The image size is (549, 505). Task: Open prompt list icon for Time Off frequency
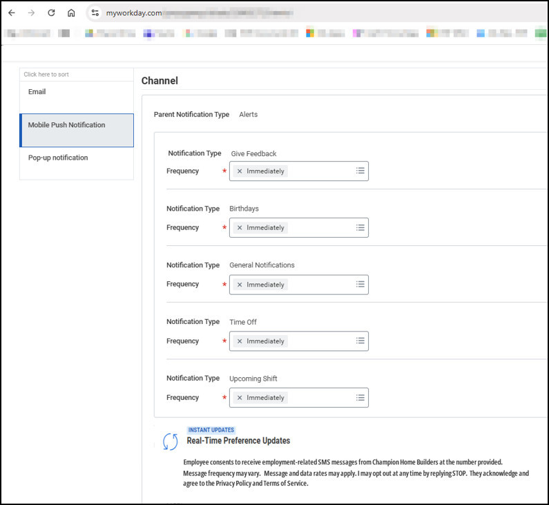pyautogui.click(x=360, y=341)
